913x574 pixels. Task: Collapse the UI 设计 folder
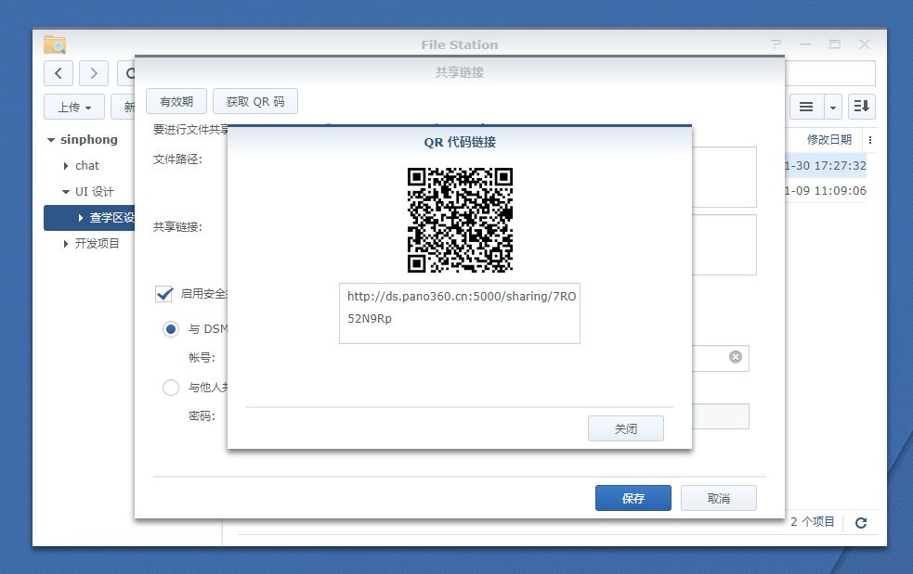(x=66, y=192)
